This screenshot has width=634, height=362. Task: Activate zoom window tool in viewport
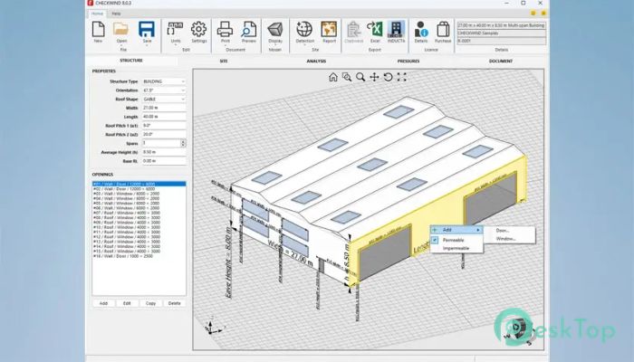347,77
